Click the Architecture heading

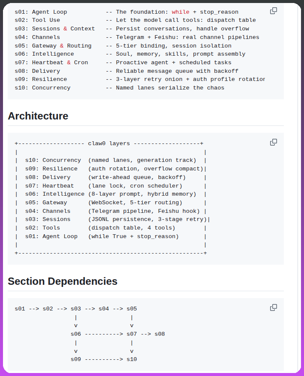[x=38, y=116]
